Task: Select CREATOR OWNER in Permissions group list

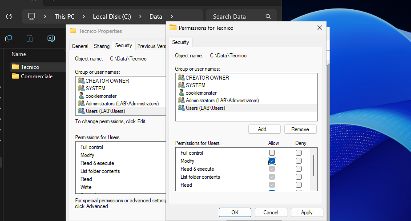Action: point(207,77)
